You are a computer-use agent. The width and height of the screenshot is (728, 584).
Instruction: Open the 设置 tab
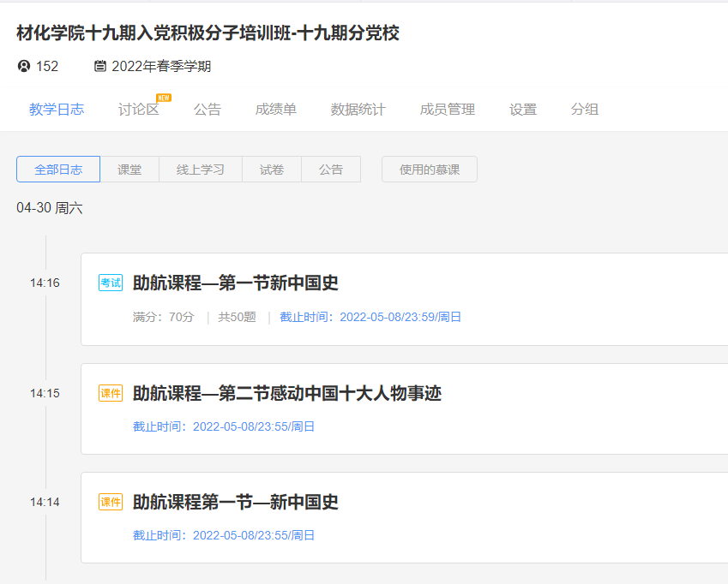pyautogui.click(x=522, y=110)
